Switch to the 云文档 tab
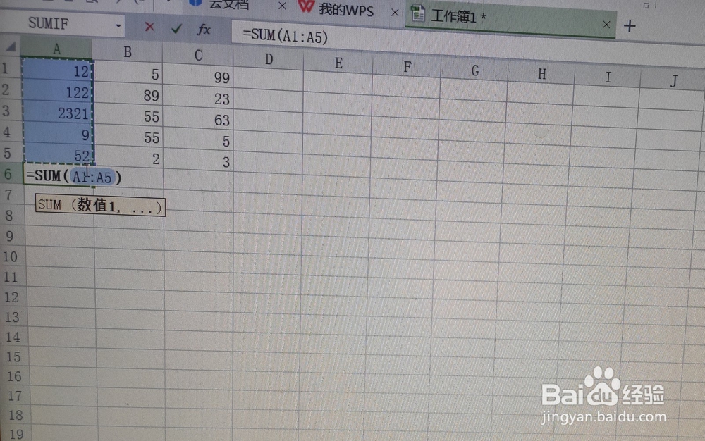The height and width of the screenshot is (441, 705). [229, 4]
